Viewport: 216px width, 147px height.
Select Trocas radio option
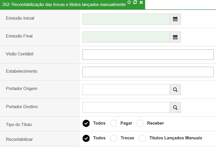pos(113,138)
